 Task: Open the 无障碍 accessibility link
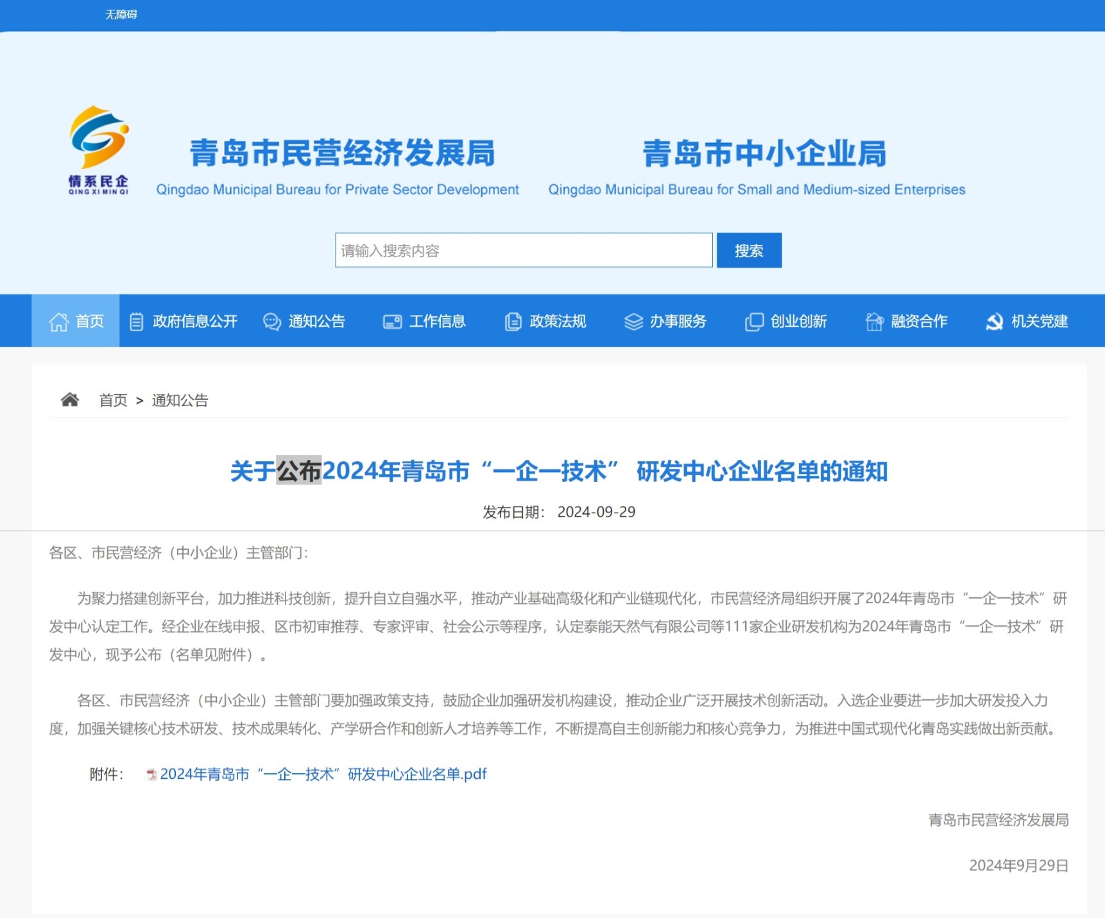(121, 14)
